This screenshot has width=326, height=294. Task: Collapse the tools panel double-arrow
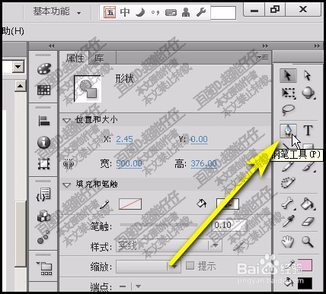tap(317, 46)
